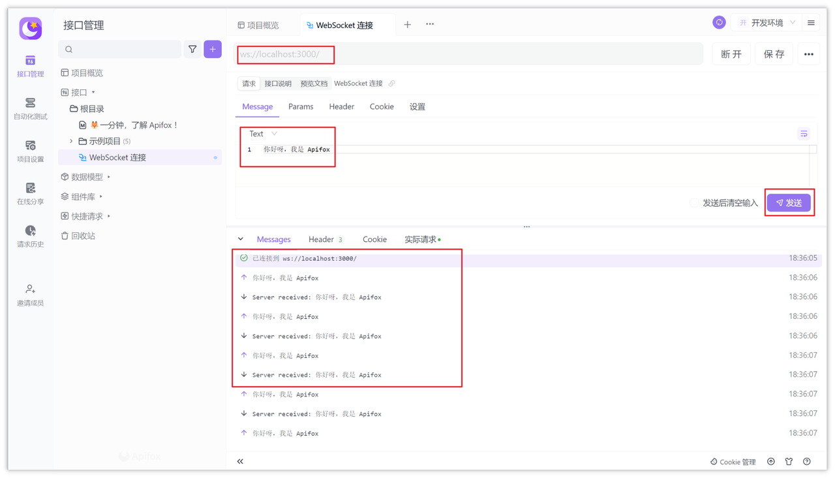Enable 发送后清空输入 checkbox
This screenshot has height=478, width=835.
pos(694,203)
